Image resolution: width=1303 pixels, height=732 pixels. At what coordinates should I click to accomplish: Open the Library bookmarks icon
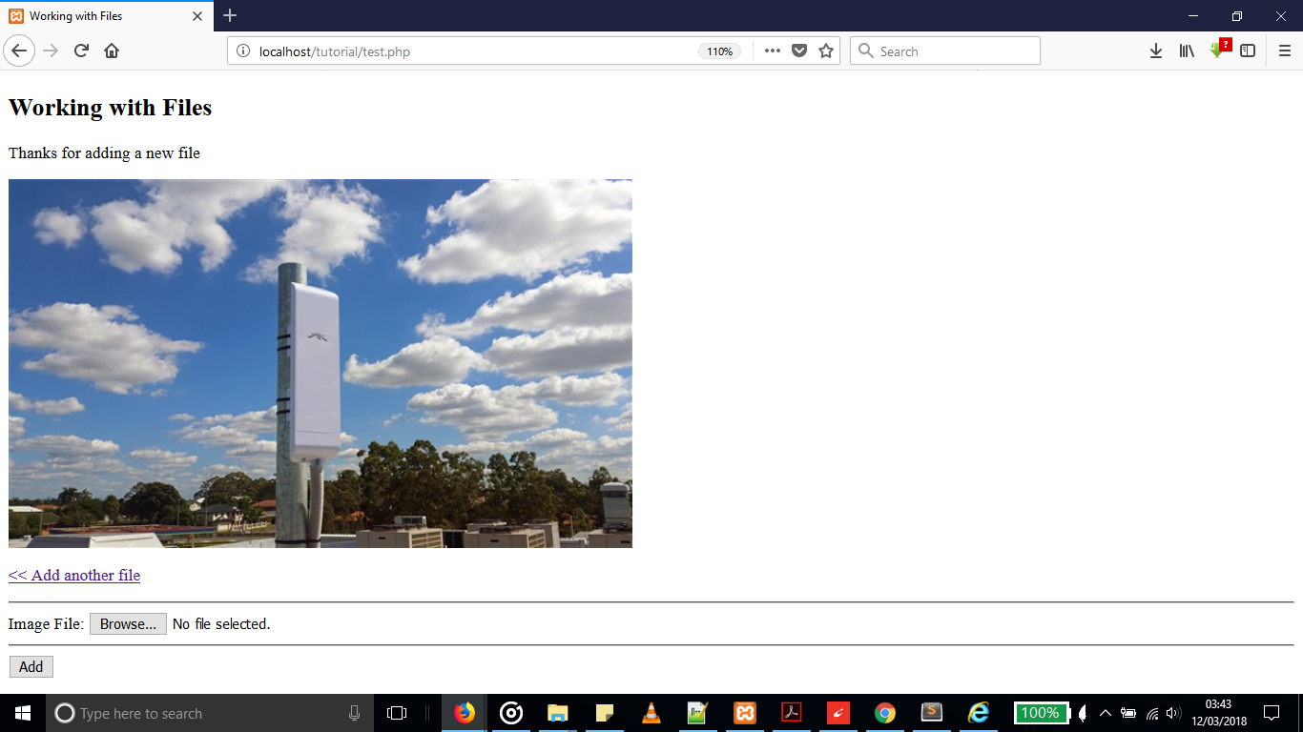coord(1187,51)
